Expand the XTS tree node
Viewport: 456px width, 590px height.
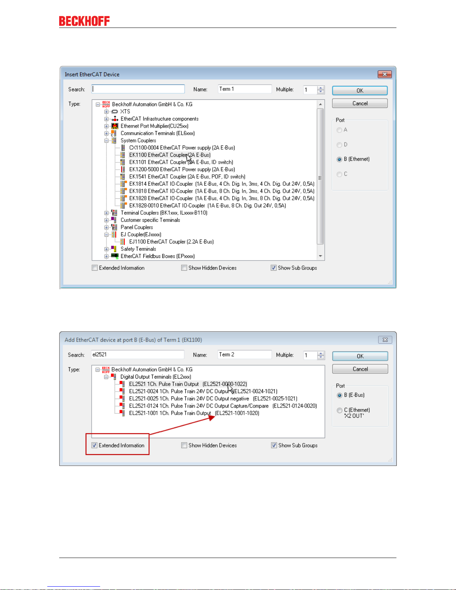click(x=106, y=112)
